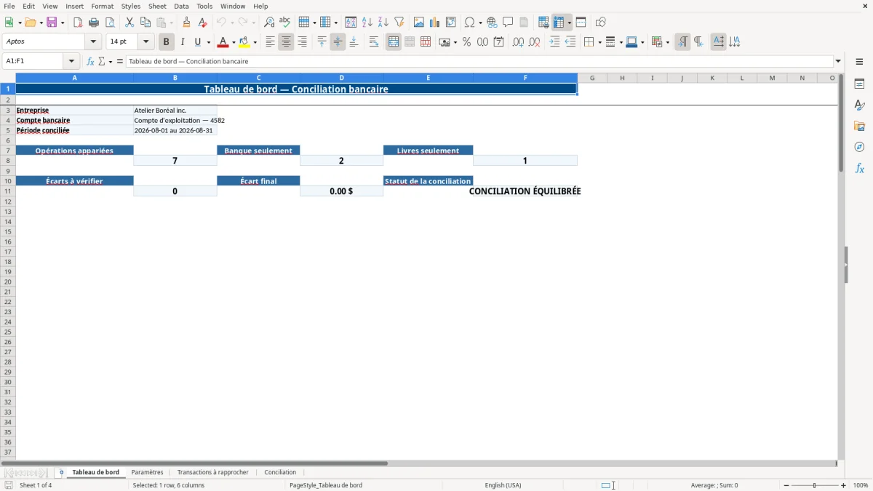The image size is (873, 491).
Task: Click English (USA) language in status bar
Action: coord(503,485)
